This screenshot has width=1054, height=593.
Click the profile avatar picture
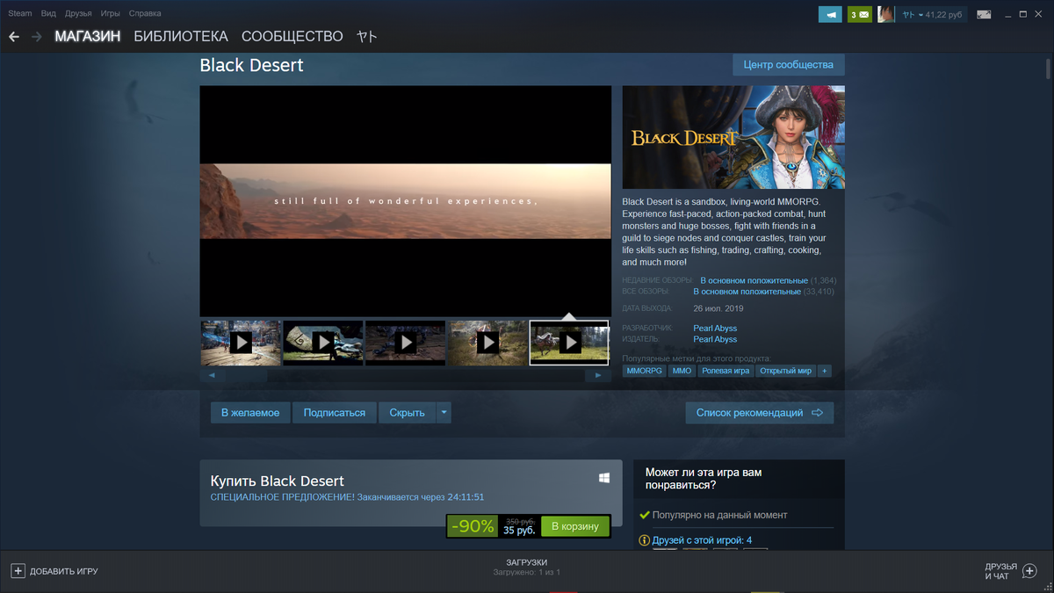coord(886,14)
